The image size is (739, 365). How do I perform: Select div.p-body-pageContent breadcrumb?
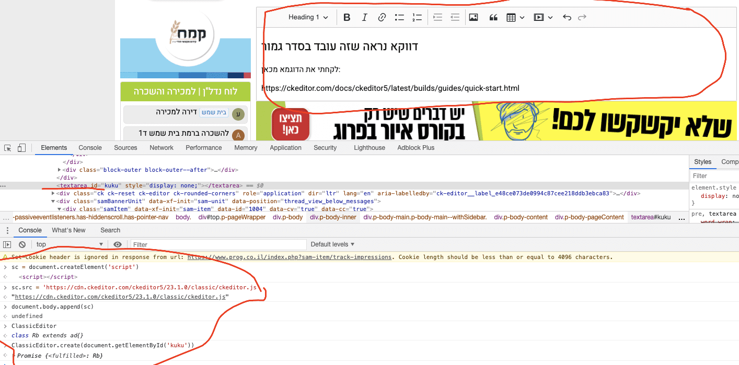point(589,217)
